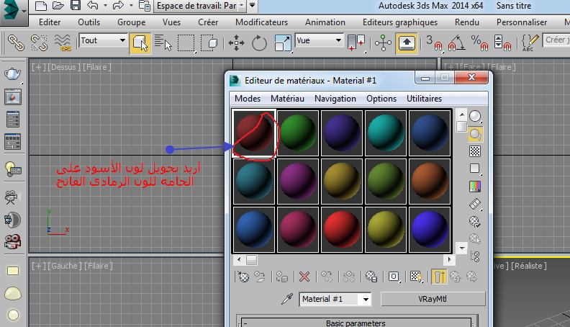Click the Sample Type sphere icon
Viewport: 570px width, 327px height.
pos(475,116)
